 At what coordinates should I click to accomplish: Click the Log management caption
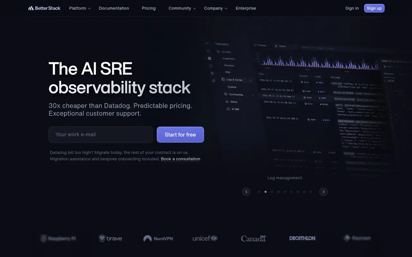coord(285,178)
